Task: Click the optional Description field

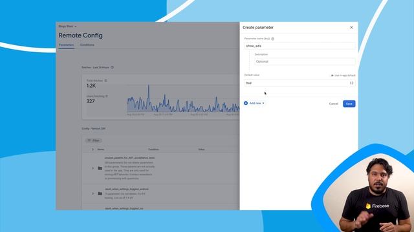Action: point(305,61)
